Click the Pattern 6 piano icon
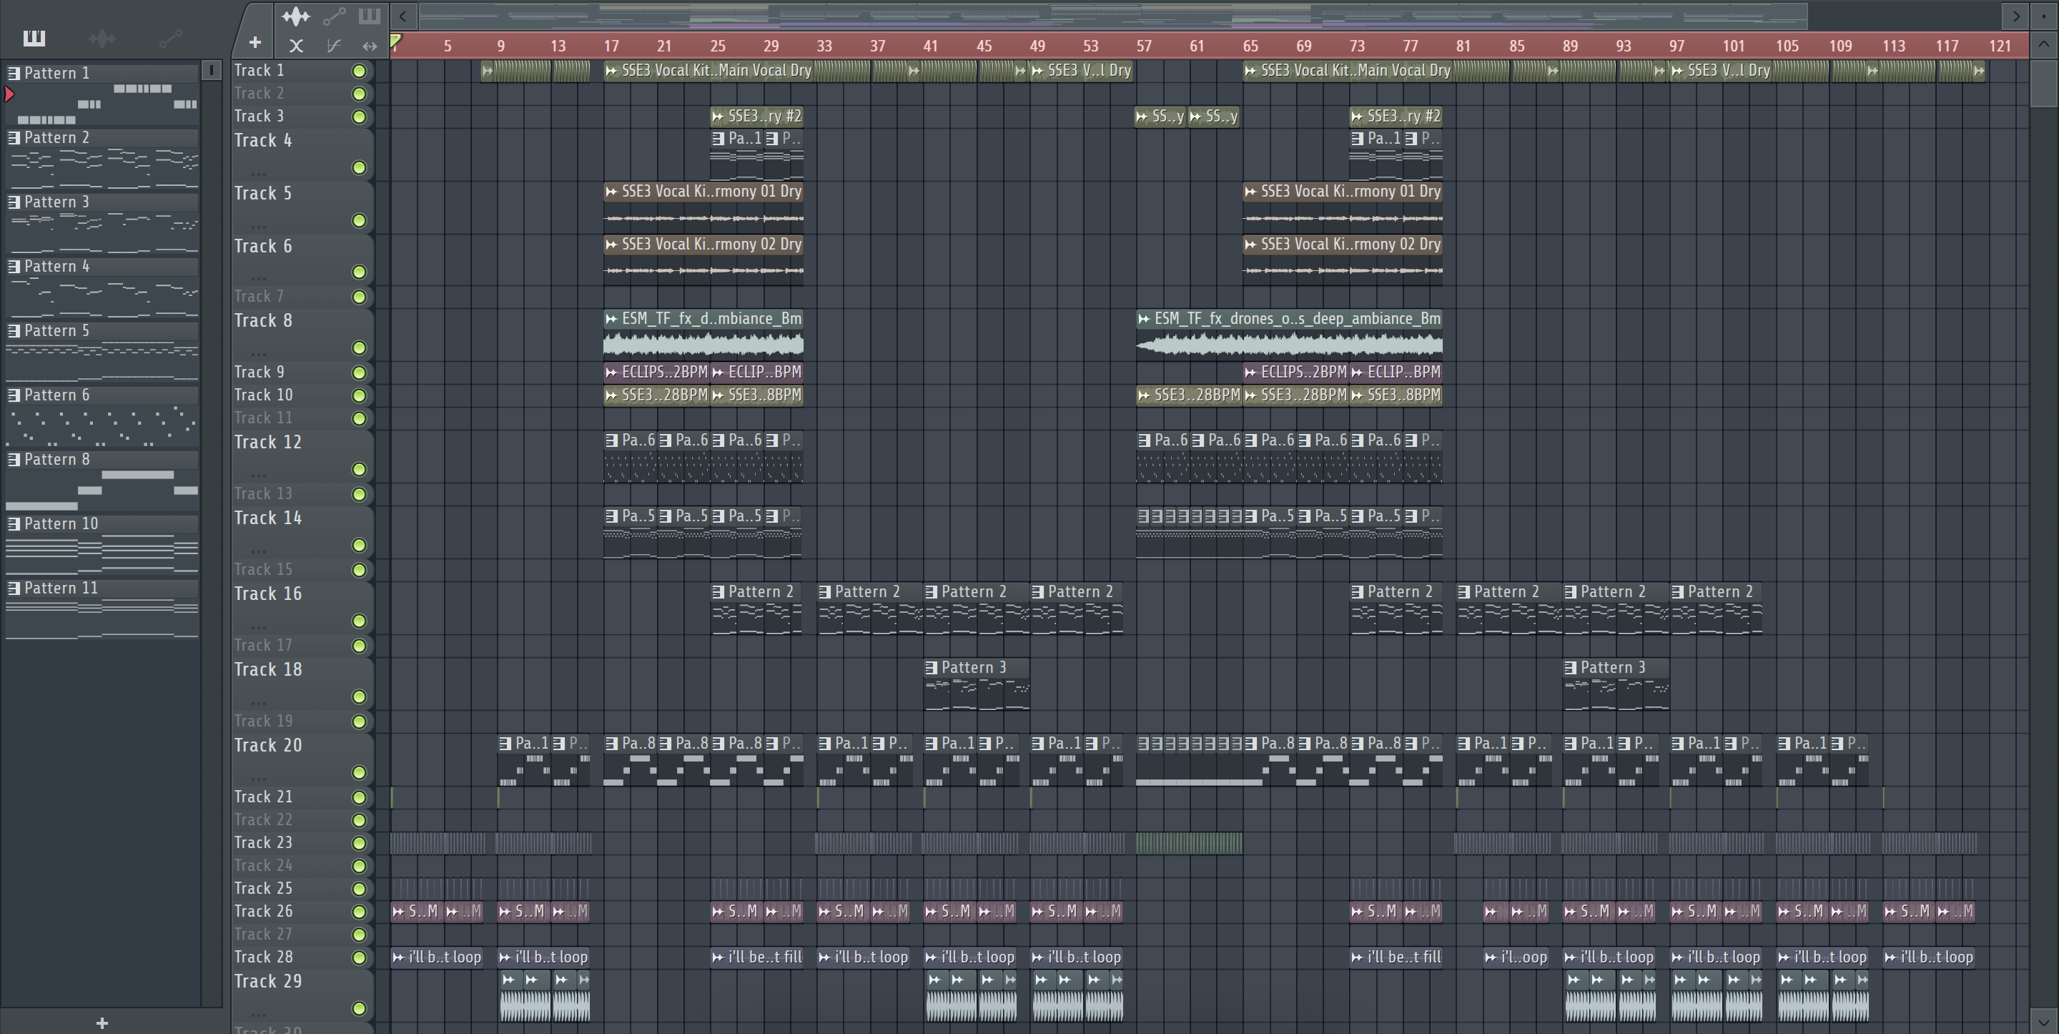Screen dimensions: 2059x1034 pos(14,395)
